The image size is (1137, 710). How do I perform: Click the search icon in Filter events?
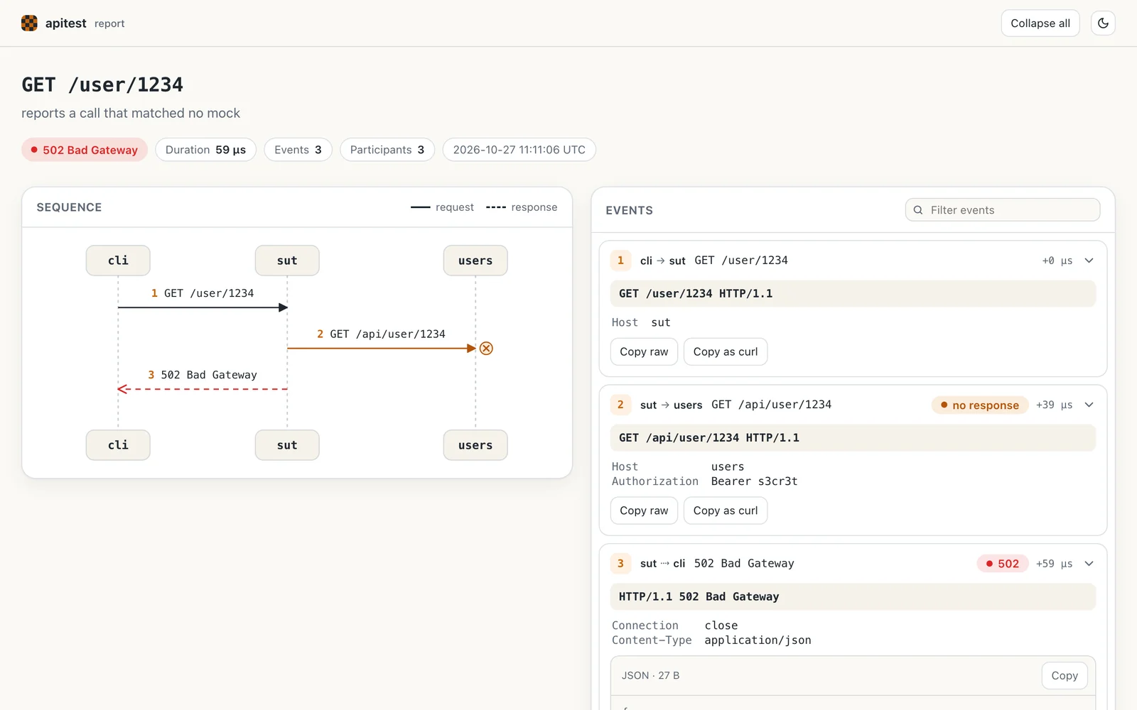click(x=918, y=210)
